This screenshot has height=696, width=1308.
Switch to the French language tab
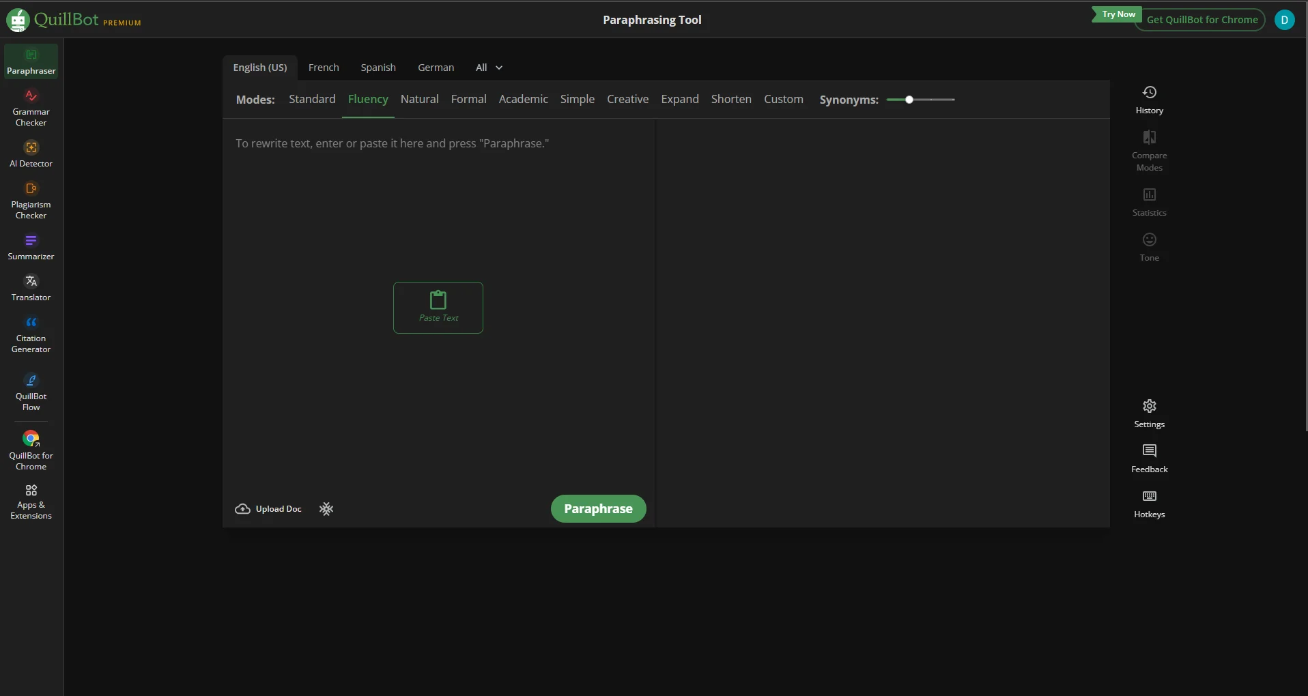pos(324,68)
